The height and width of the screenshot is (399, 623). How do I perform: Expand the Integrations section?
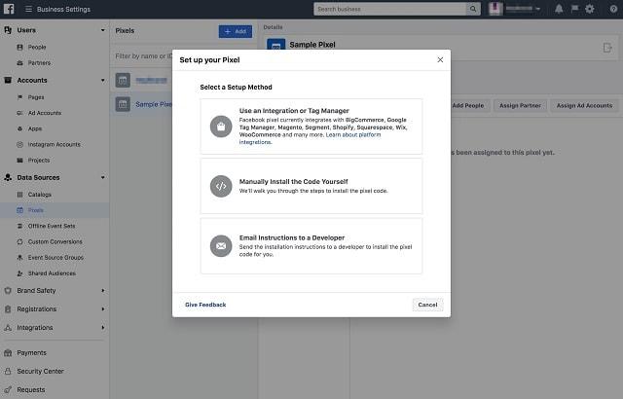103,327
